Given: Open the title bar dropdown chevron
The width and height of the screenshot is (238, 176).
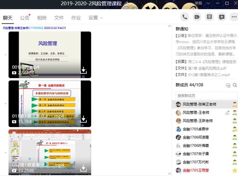Looking at the screenshot, I should click(208, 3).
